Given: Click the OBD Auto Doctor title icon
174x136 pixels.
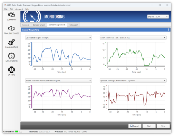Looking at the screenshot, I should click(x=5, y=5).
